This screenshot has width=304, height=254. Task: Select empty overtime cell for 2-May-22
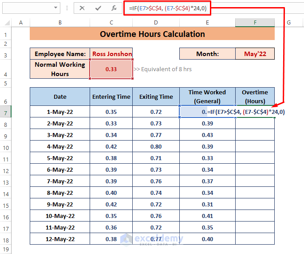[255, 123]
